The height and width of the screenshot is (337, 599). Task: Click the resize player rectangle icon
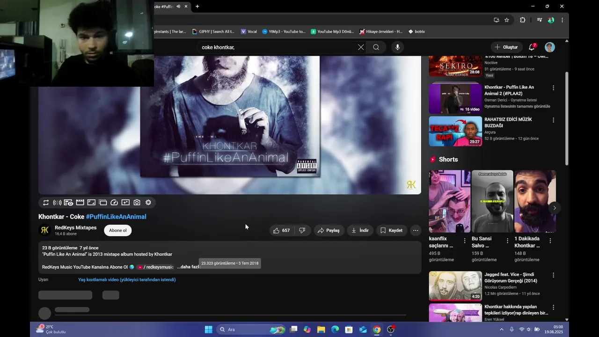(x=91, y=203)
